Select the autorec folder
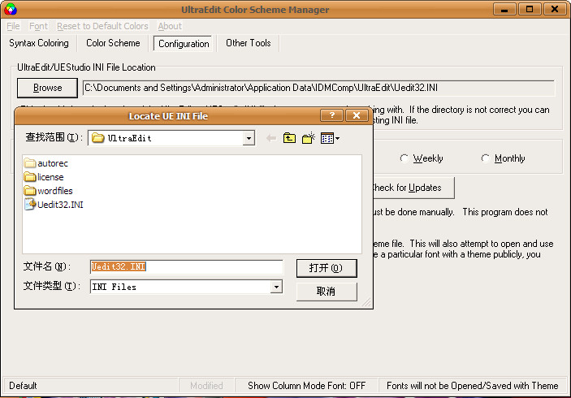Screen dimensions: 571x398 (x=46, y=163)
